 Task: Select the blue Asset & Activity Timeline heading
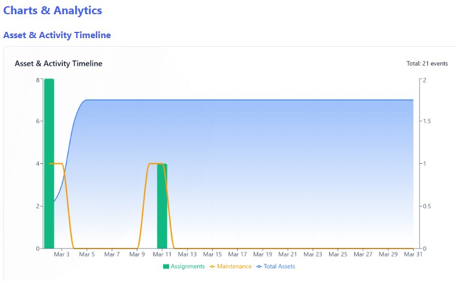(x=57, y=35)
